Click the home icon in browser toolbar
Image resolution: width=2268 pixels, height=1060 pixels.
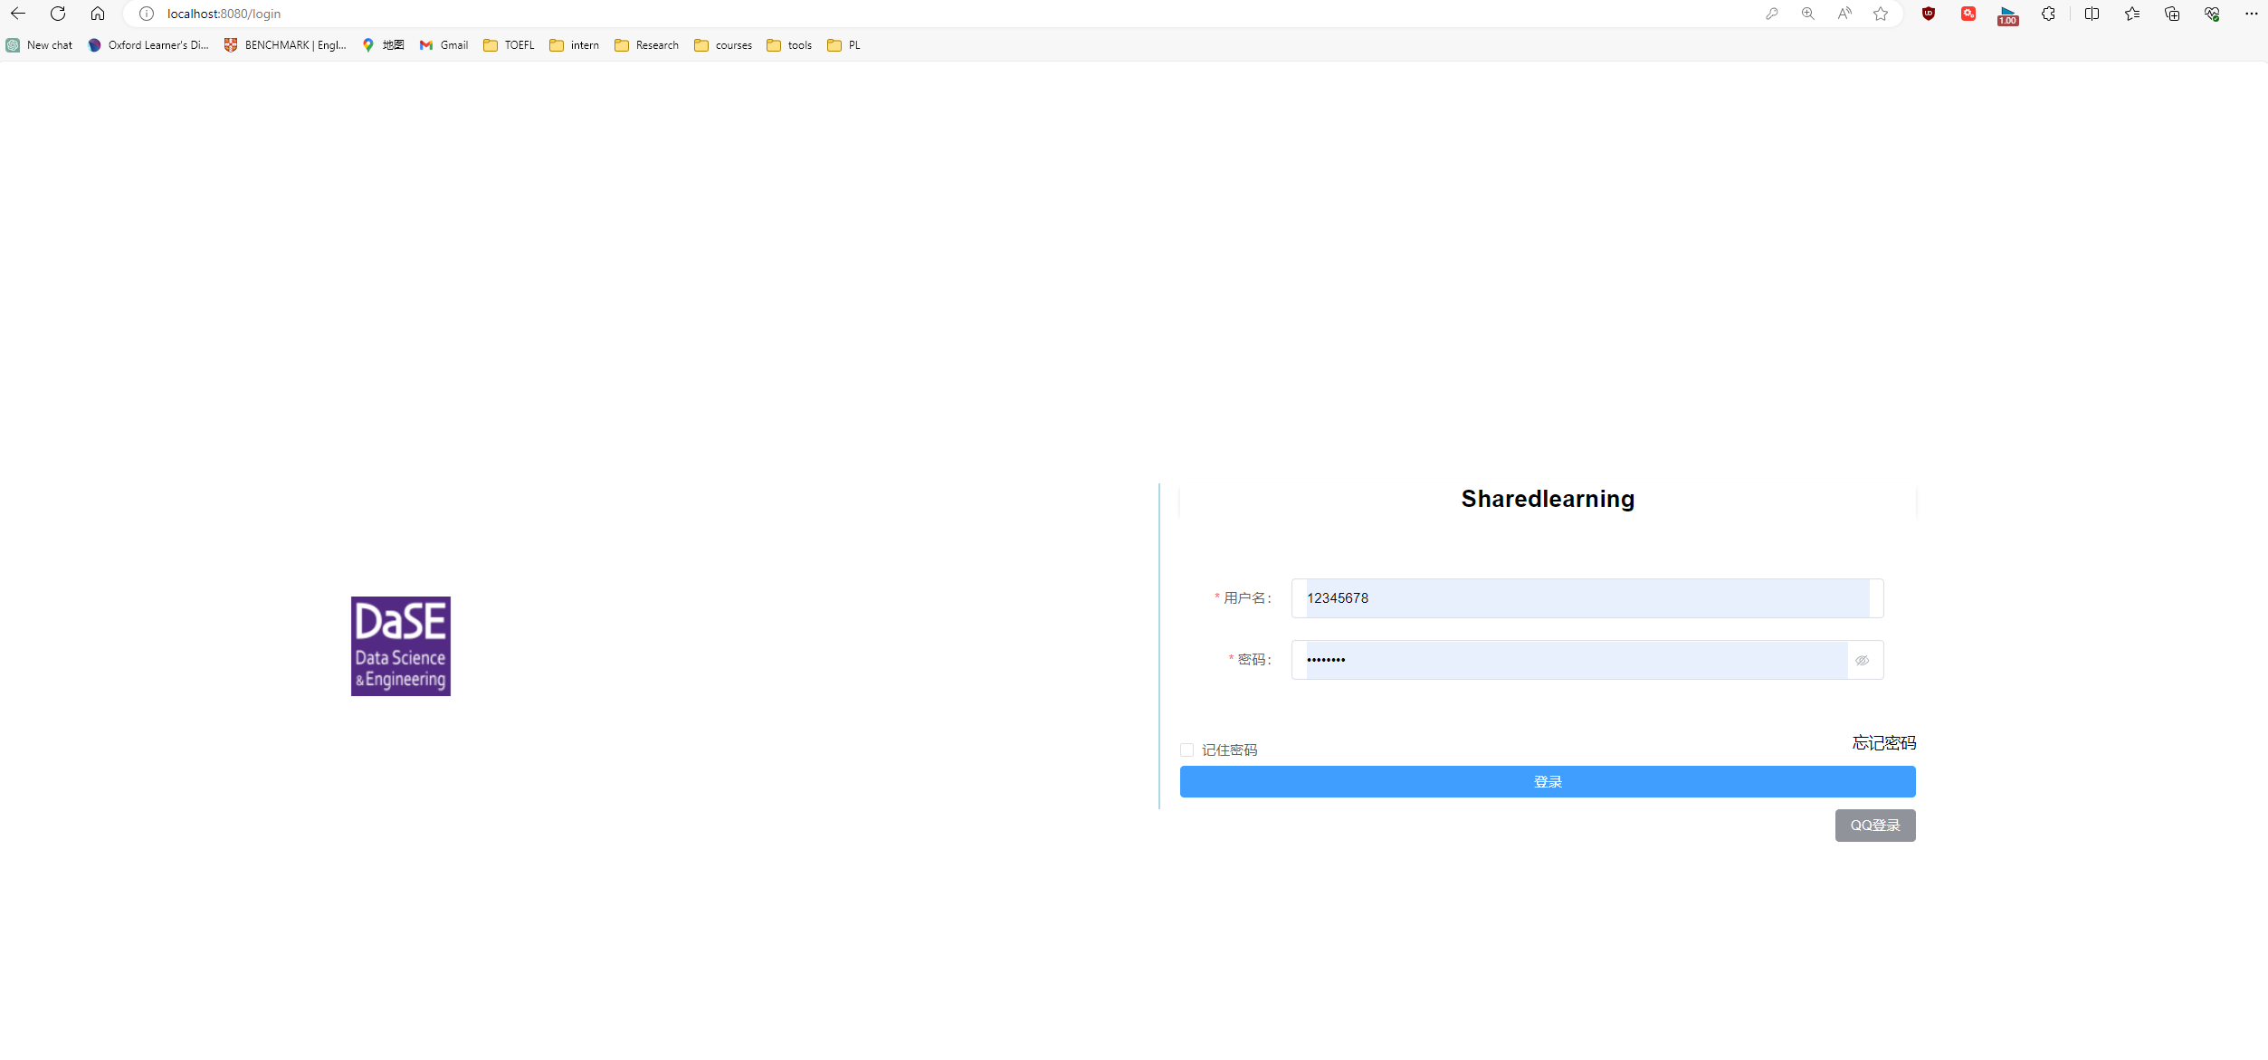click(95, 13)
